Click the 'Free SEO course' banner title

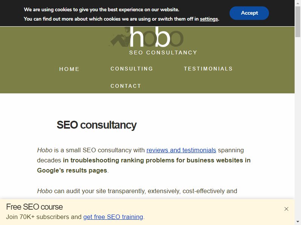34,207
